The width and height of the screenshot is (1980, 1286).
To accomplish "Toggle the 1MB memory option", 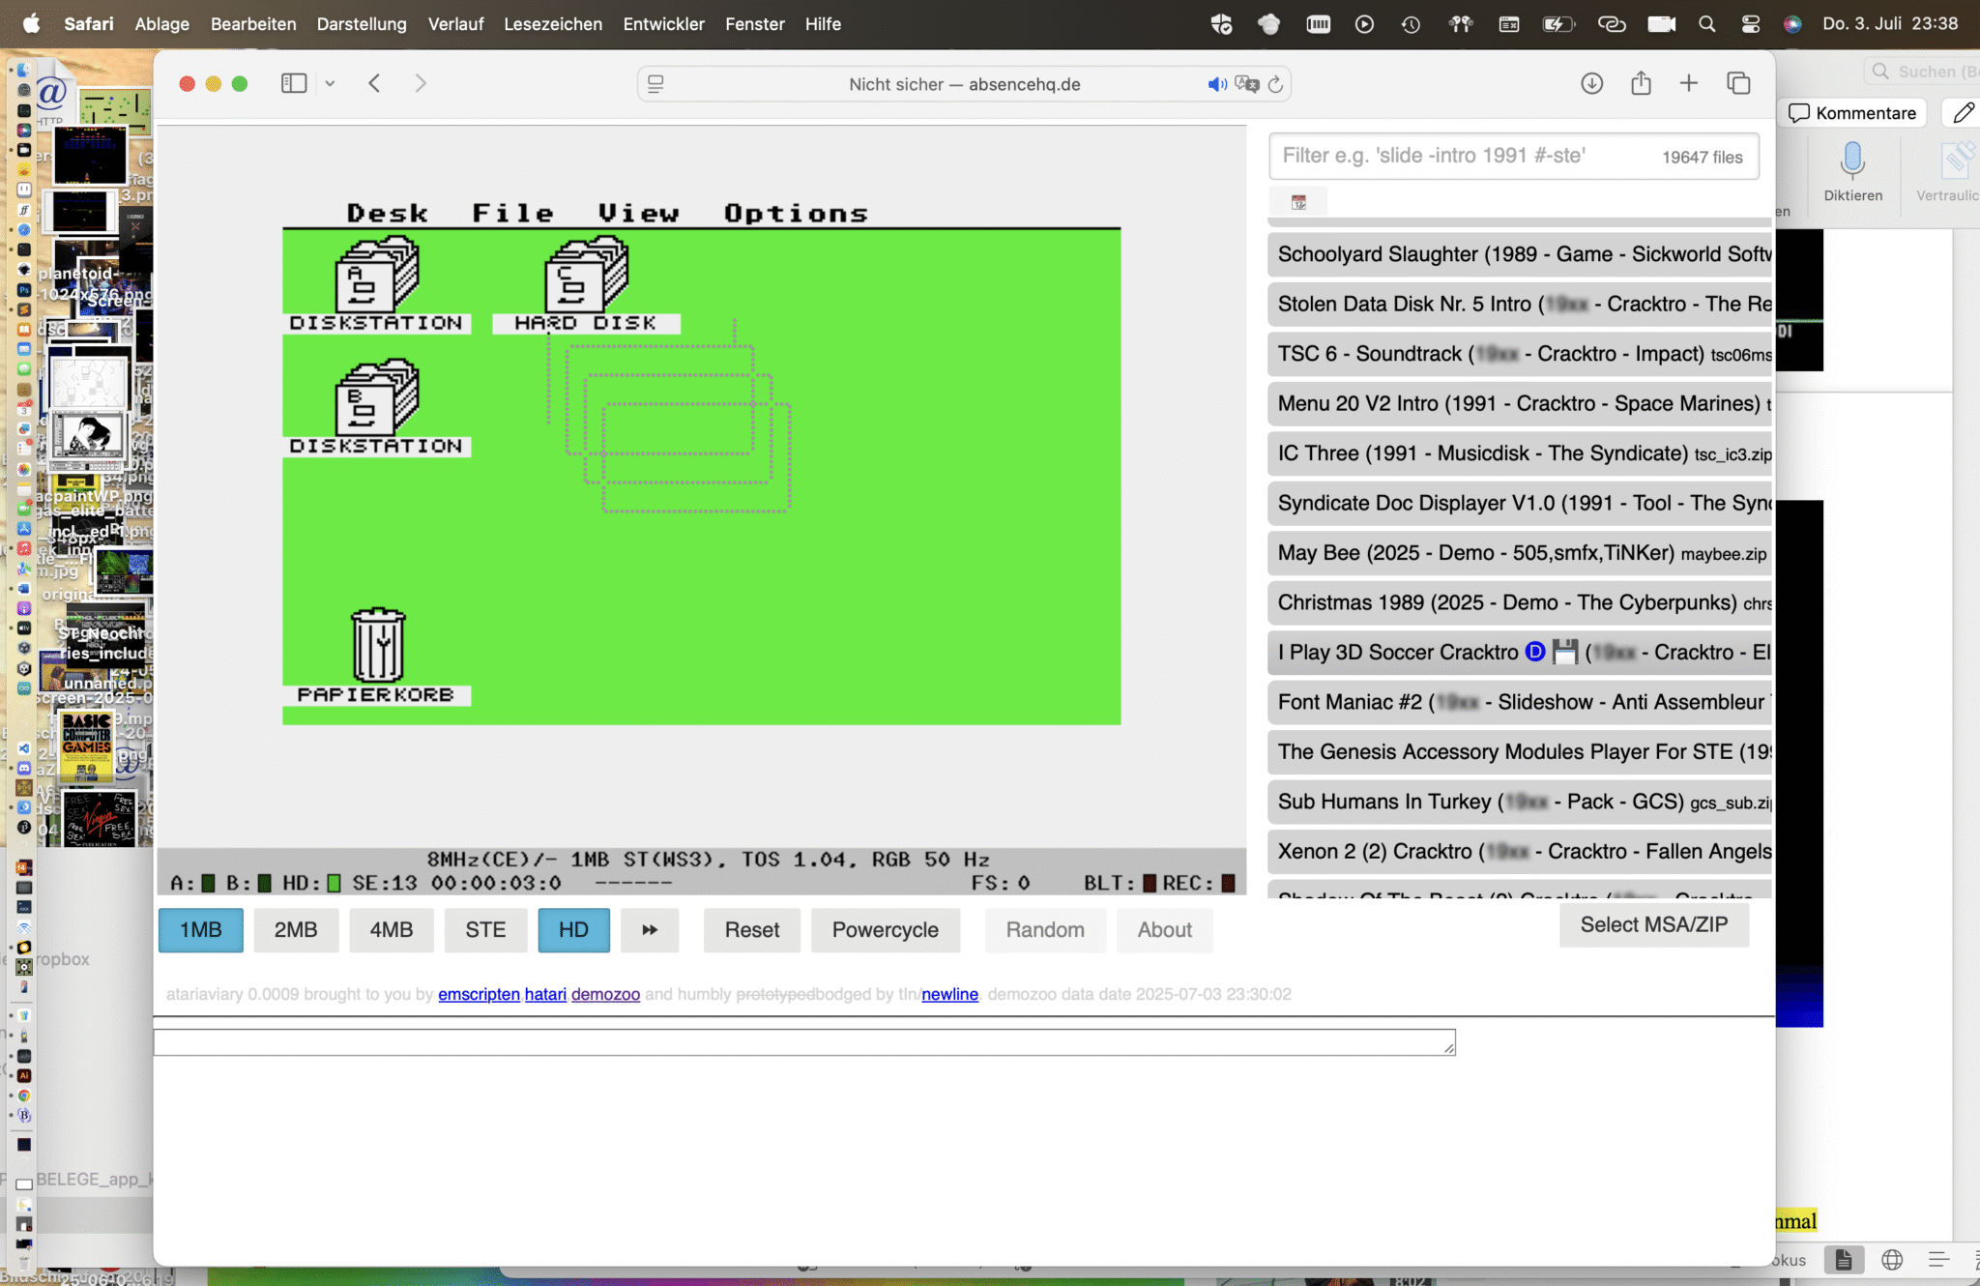I will tap(201, 929).
